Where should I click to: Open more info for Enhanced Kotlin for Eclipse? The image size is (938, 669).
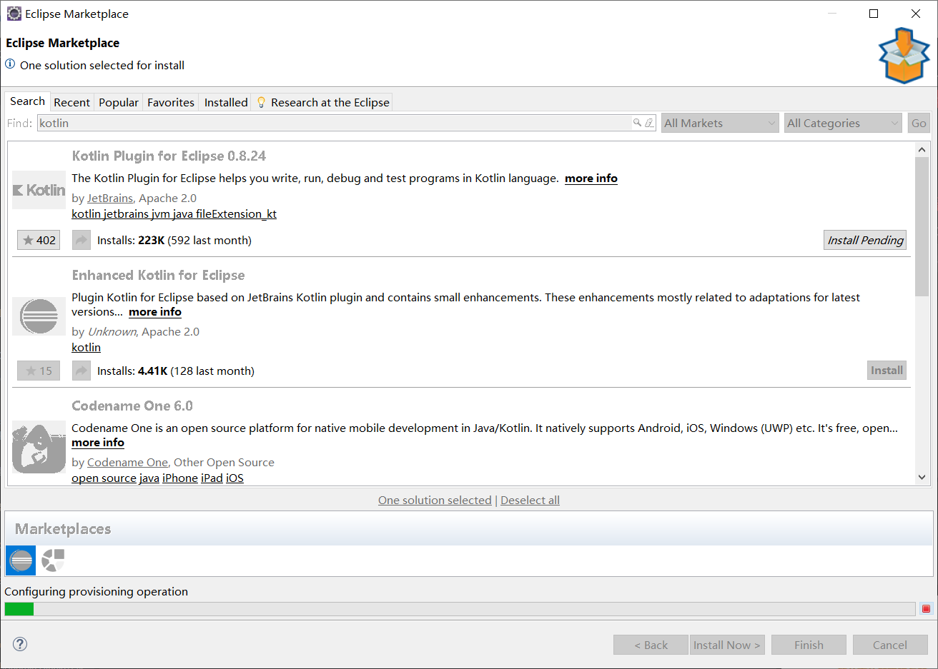(x=155, y=312)
